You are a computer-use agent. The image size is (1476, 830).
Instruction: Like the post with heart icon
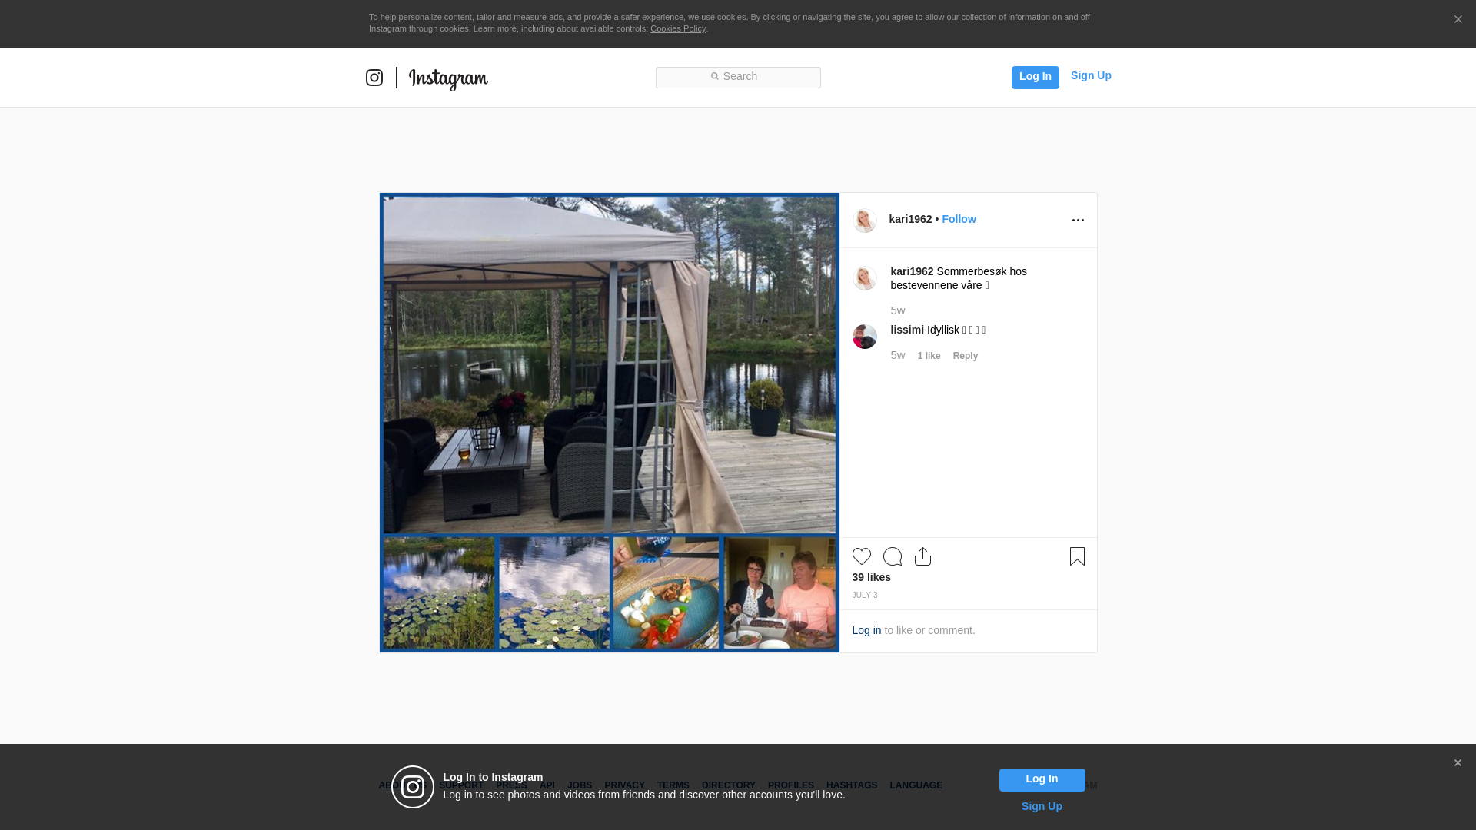pos(862,556)
